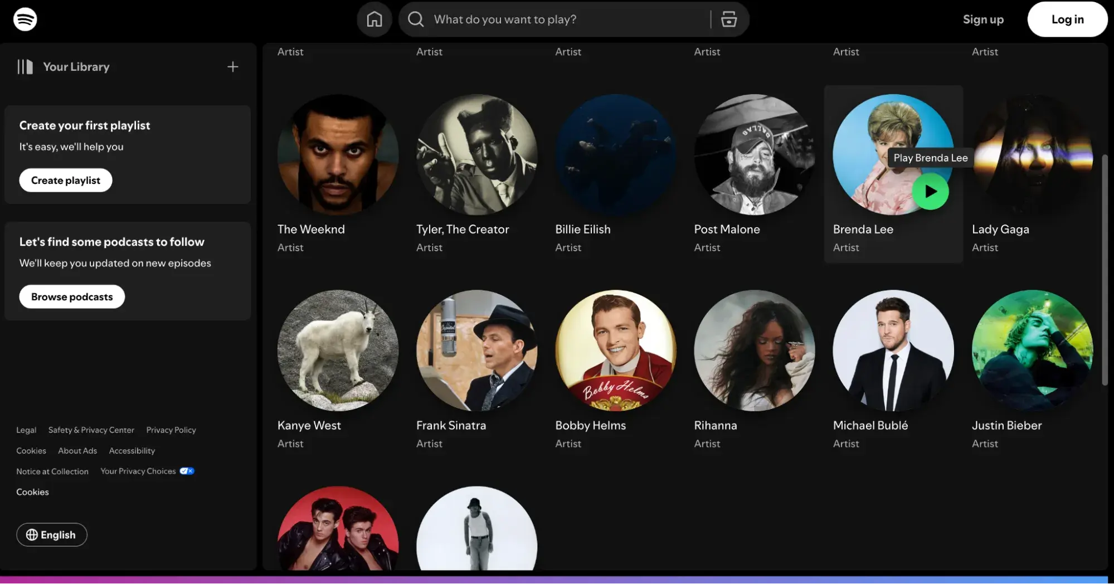Go to Home via house icon

click(x=374, y=20)
